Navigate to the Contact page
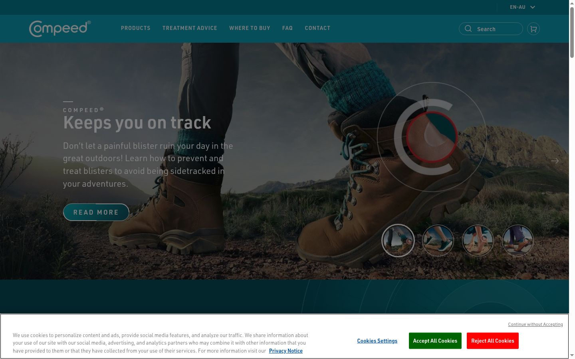This screenshot has width=575, height=359. pyautogui.click(x=317, y=28)
